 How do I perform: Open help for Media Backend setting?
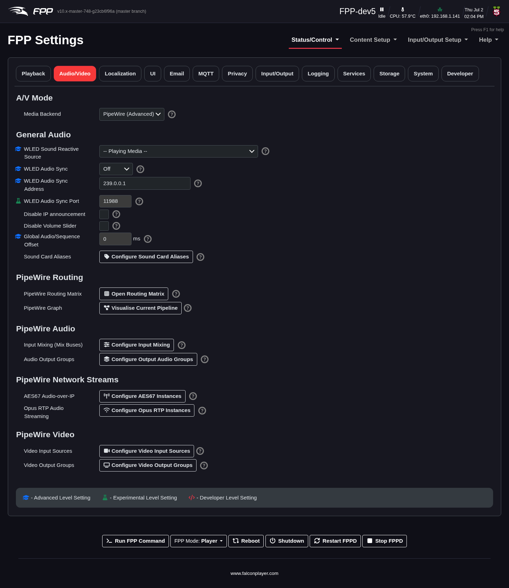[x=172, y=114]
